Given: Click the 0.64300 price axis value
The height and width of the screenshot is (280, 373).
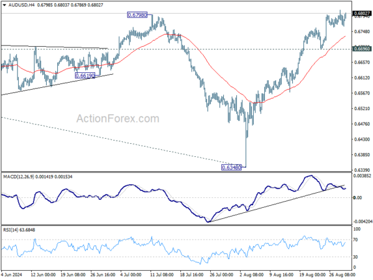Looking at the screenshot, I should [x=362, y=139].
